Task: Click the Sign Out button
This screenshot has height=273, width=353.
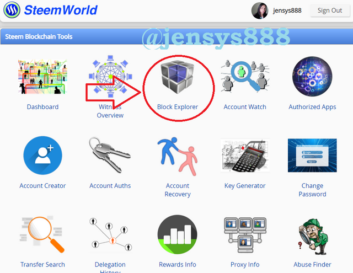Action: 330,10
